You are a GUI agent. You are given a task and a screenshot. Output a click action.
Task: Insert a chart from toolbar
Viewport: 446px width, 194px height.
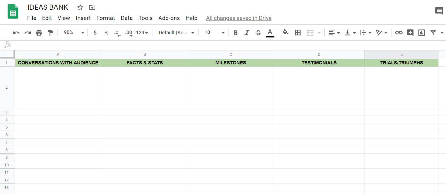[x=421, y=33]
